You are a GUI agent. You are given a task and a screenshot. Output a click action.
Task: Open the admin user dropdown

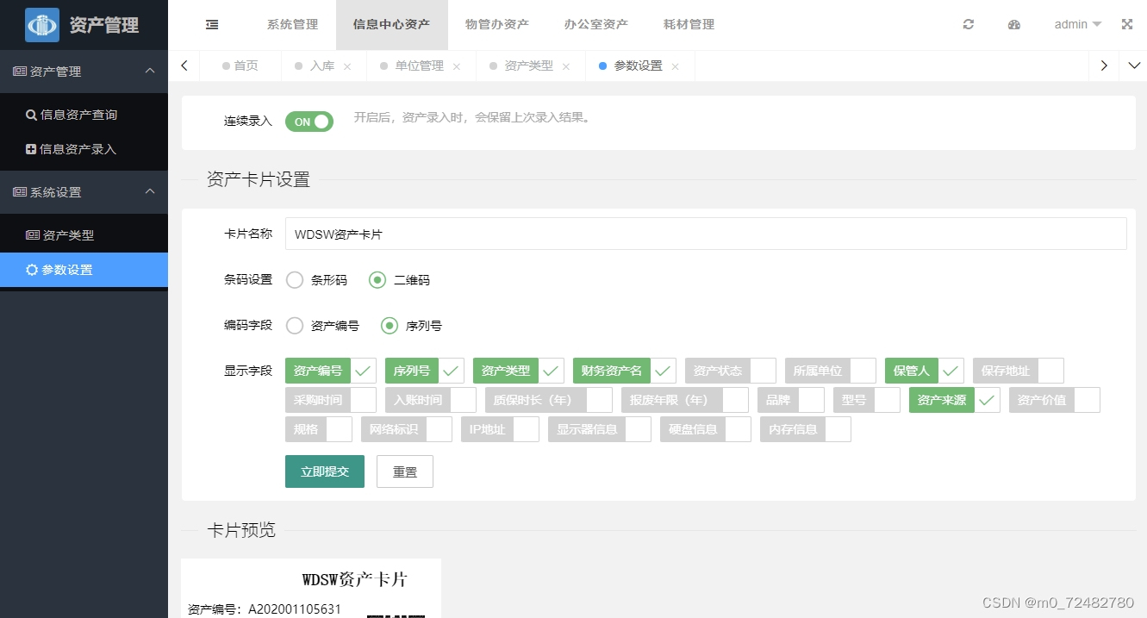tap(1078, 25)
